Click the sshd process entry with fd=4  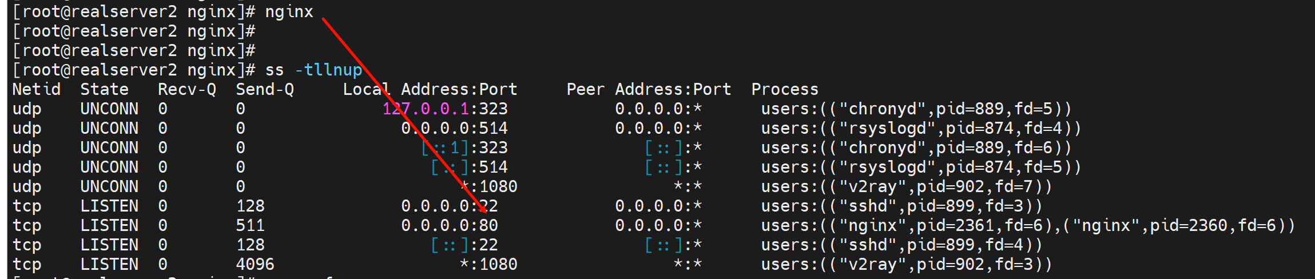[902, 245]
